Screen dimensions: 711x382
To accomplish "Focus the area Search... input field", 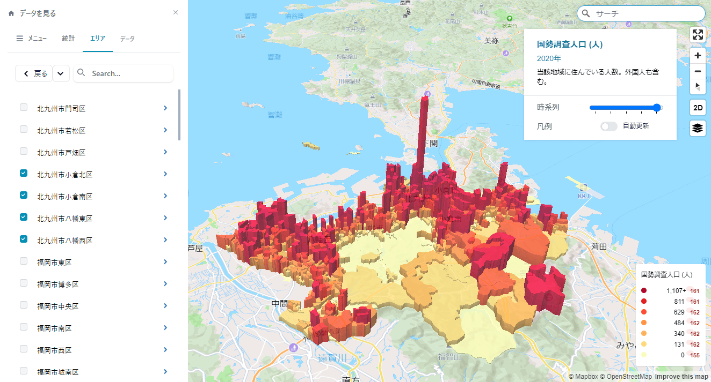I will click(x=123, y=73).
